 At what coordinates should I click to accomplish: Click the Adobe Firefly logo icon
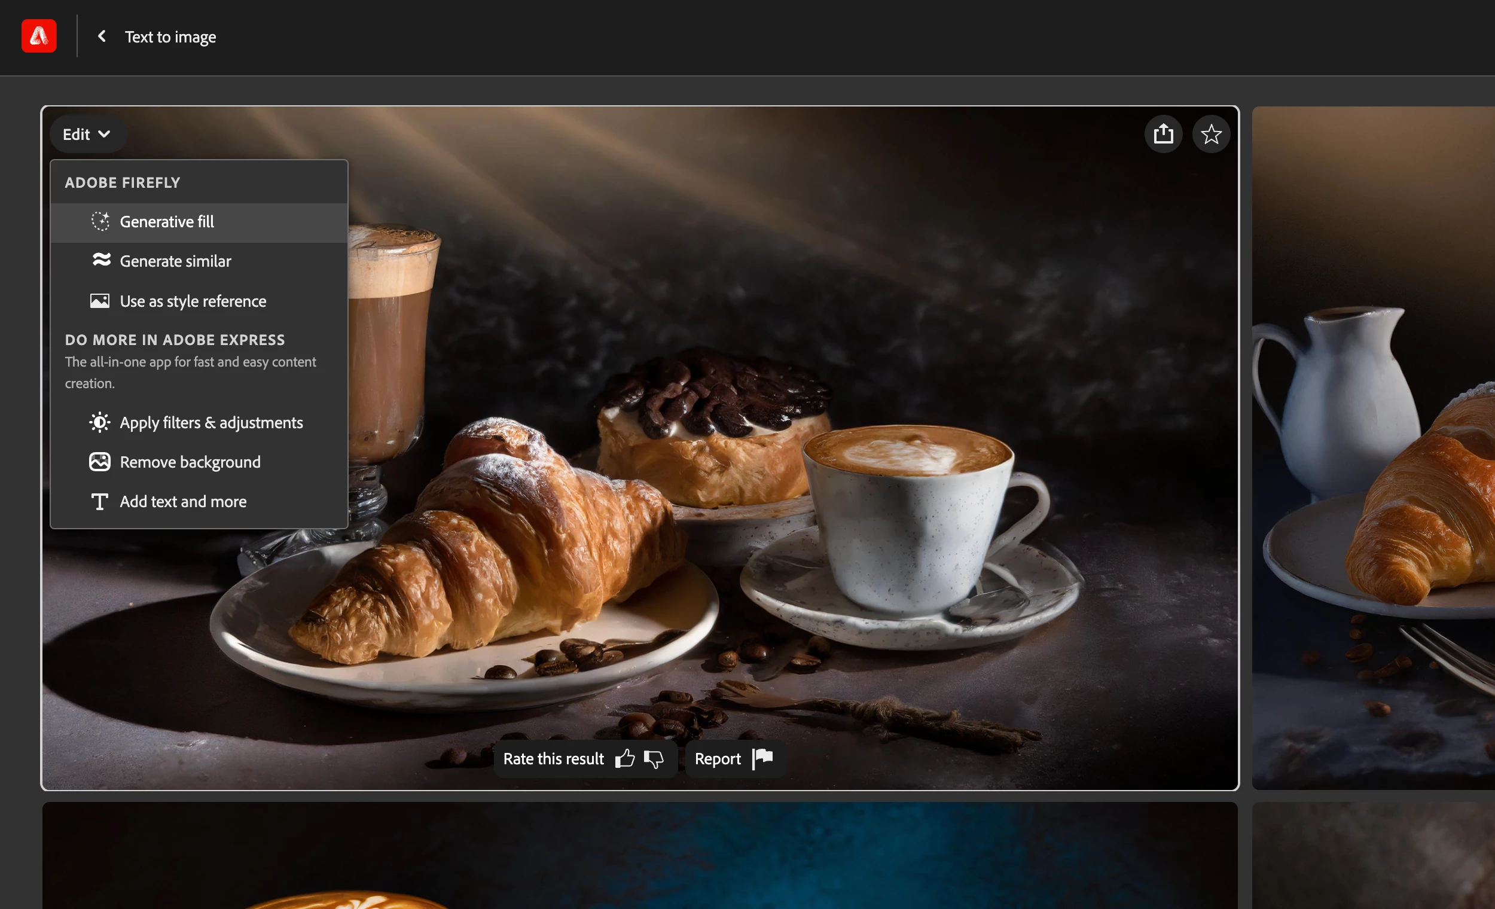pos(39,36)
